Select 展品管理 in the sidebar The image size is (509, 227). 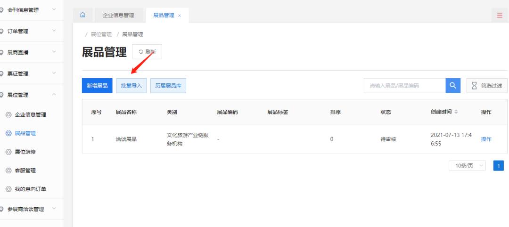(x=25, y=133)
